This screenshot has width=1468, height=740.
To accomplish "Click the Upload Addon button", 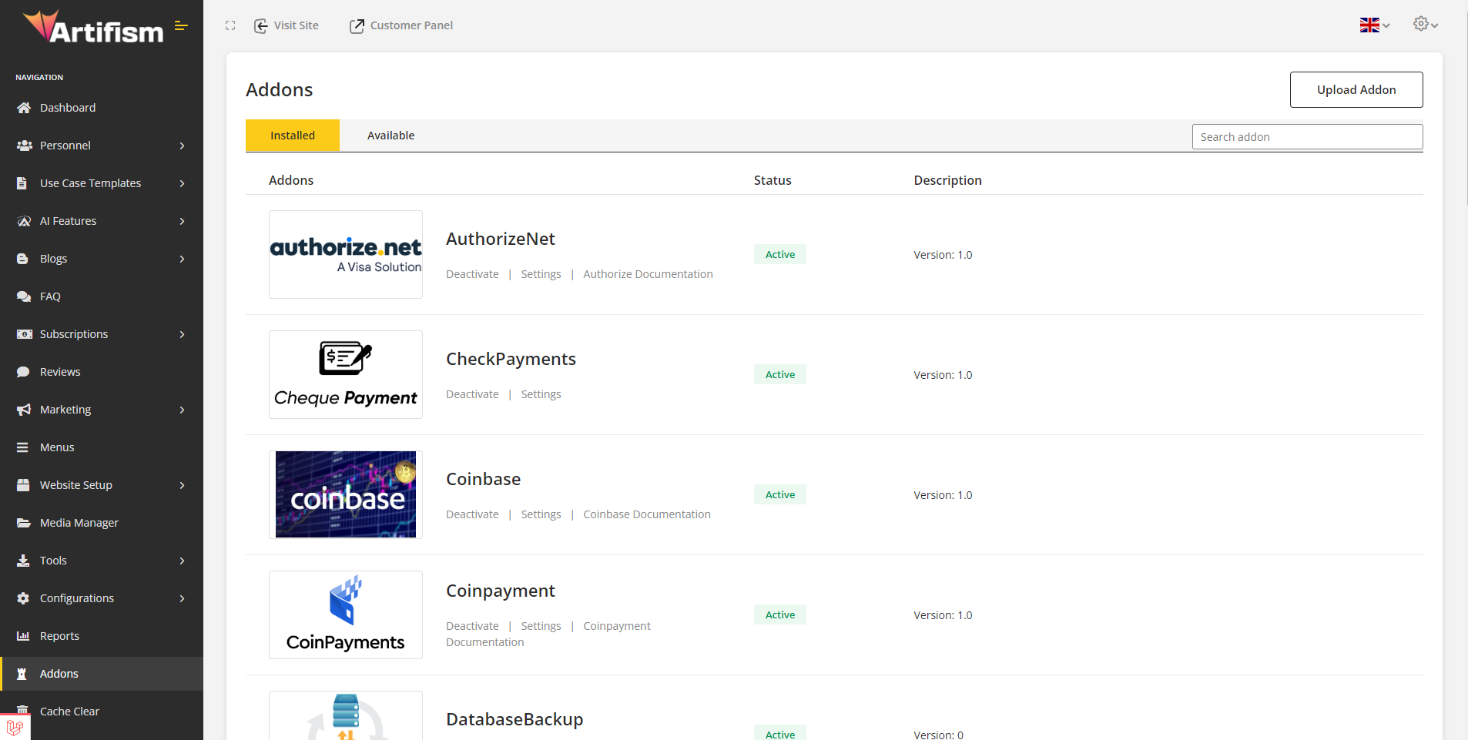I will point(1356,90).
